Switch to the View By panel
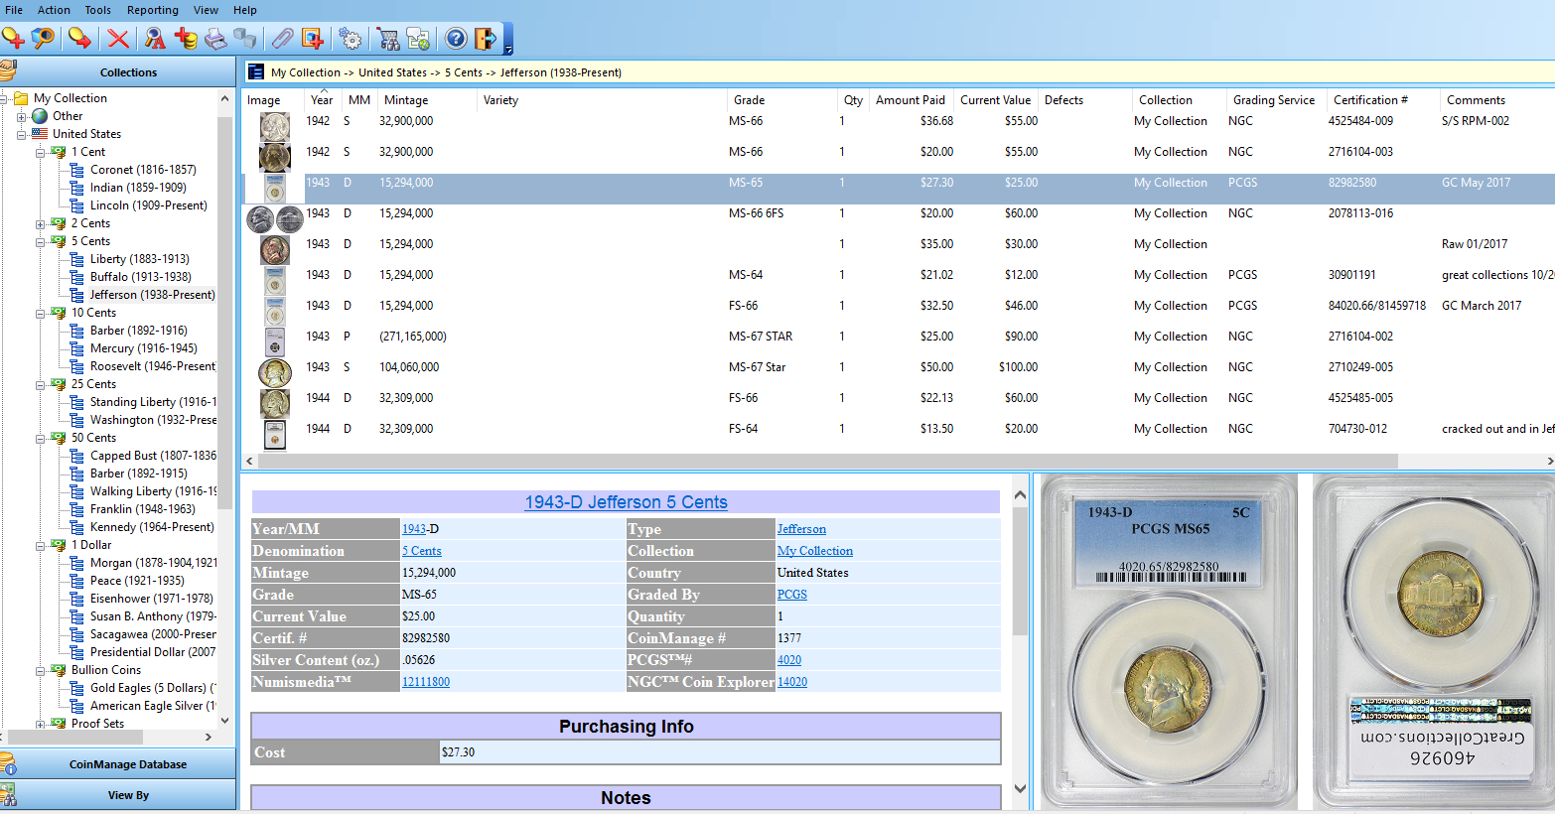Image resolution: width=1555 pixels, height=814 pixels. (128, 794)
